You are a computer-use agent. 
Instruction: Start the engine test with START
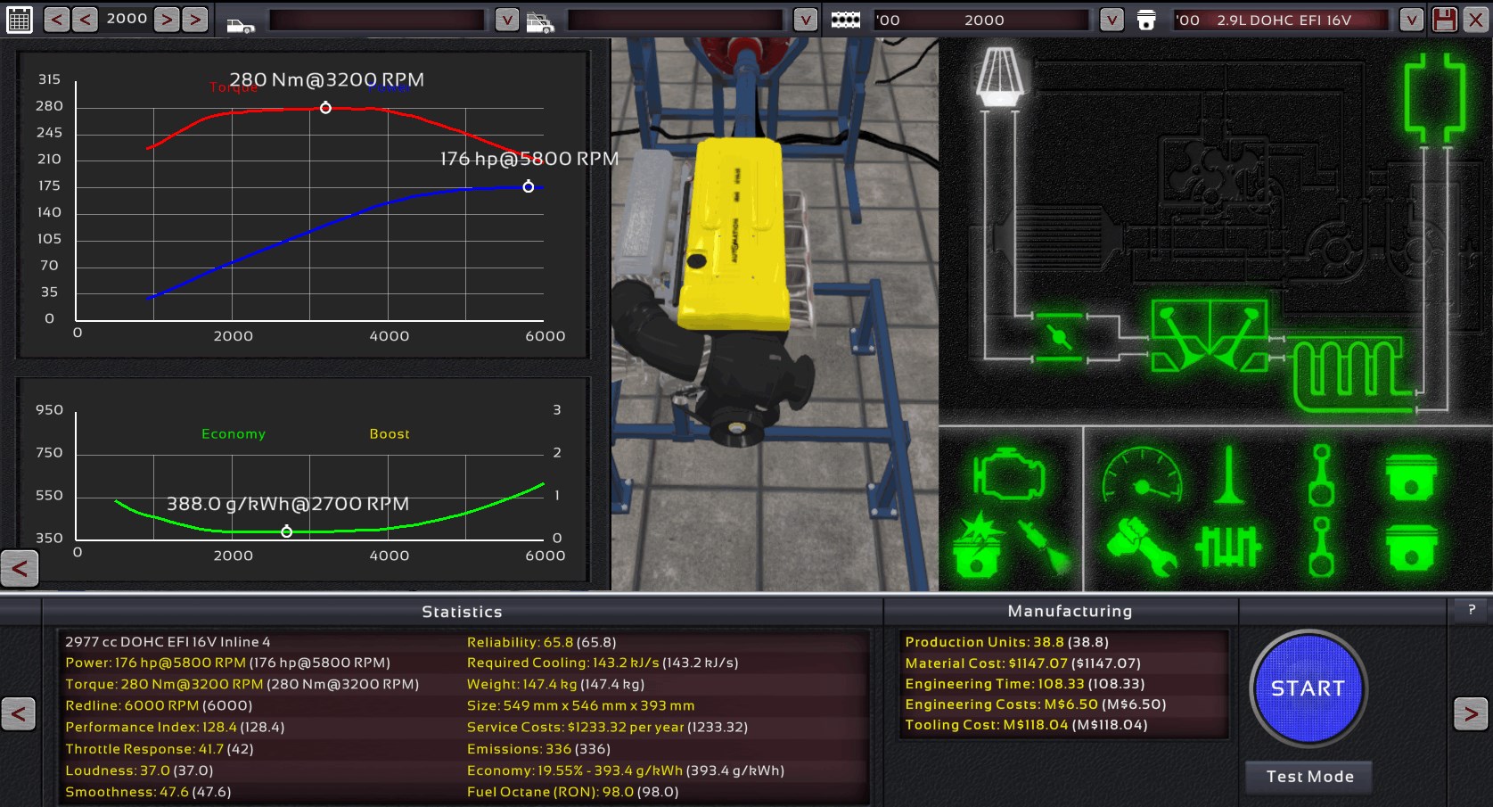pyautogui.click(x=1308, y=688)
